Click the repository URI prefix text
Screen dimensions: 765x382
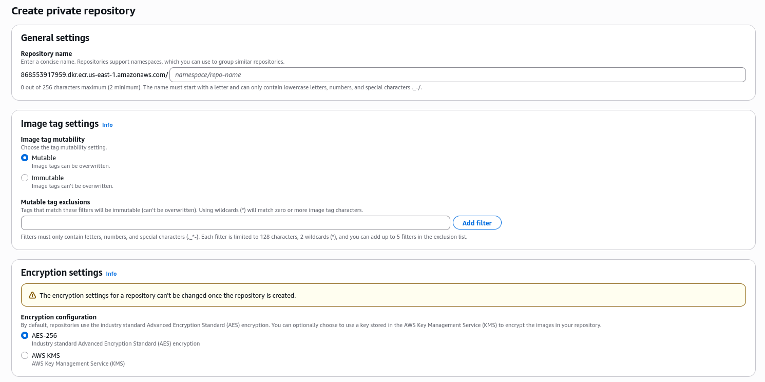pos(94,74)
